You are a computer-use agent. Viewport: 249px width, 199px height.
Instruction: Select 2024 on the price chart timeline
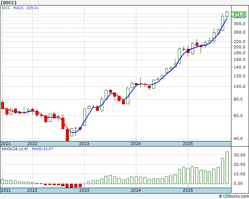136,144
